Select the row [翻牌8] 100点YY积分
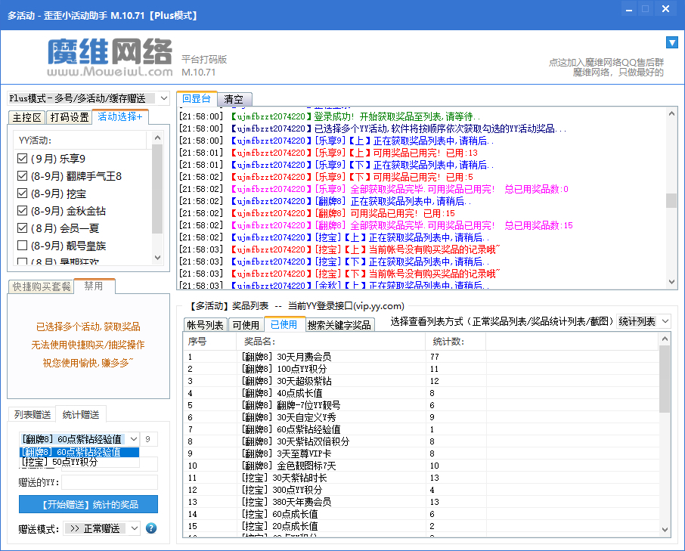 (421, 369)
